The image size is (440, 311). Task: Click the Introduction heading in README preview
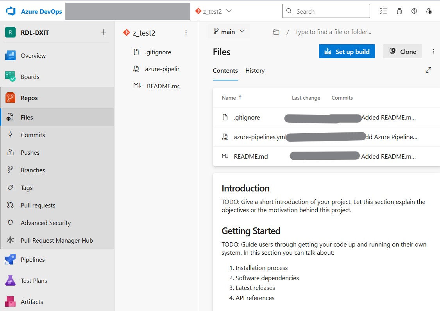(245, 188)
